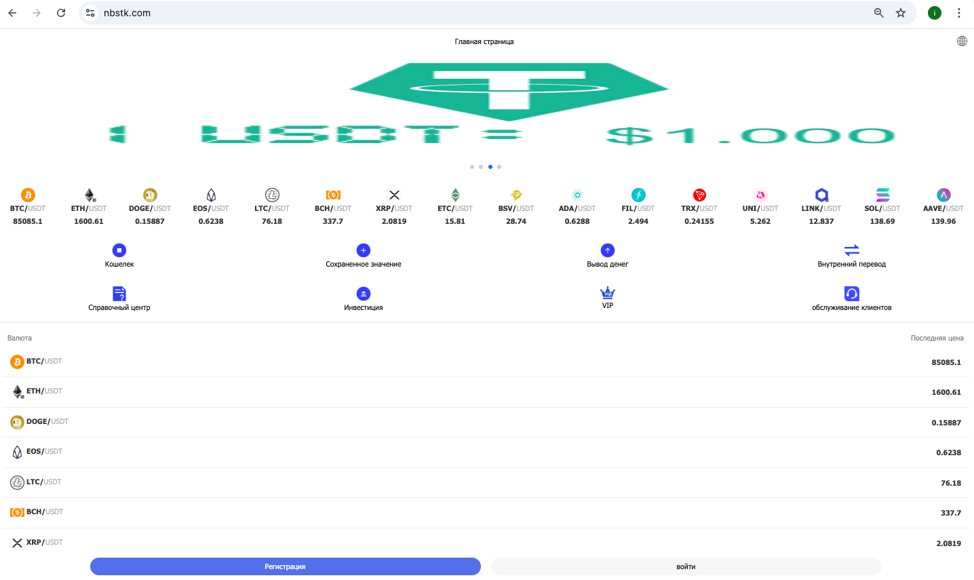Viewport: 974px width, 580px height.
Task: Click the BSV/USDT ticker icon
Action: point(516,195)
